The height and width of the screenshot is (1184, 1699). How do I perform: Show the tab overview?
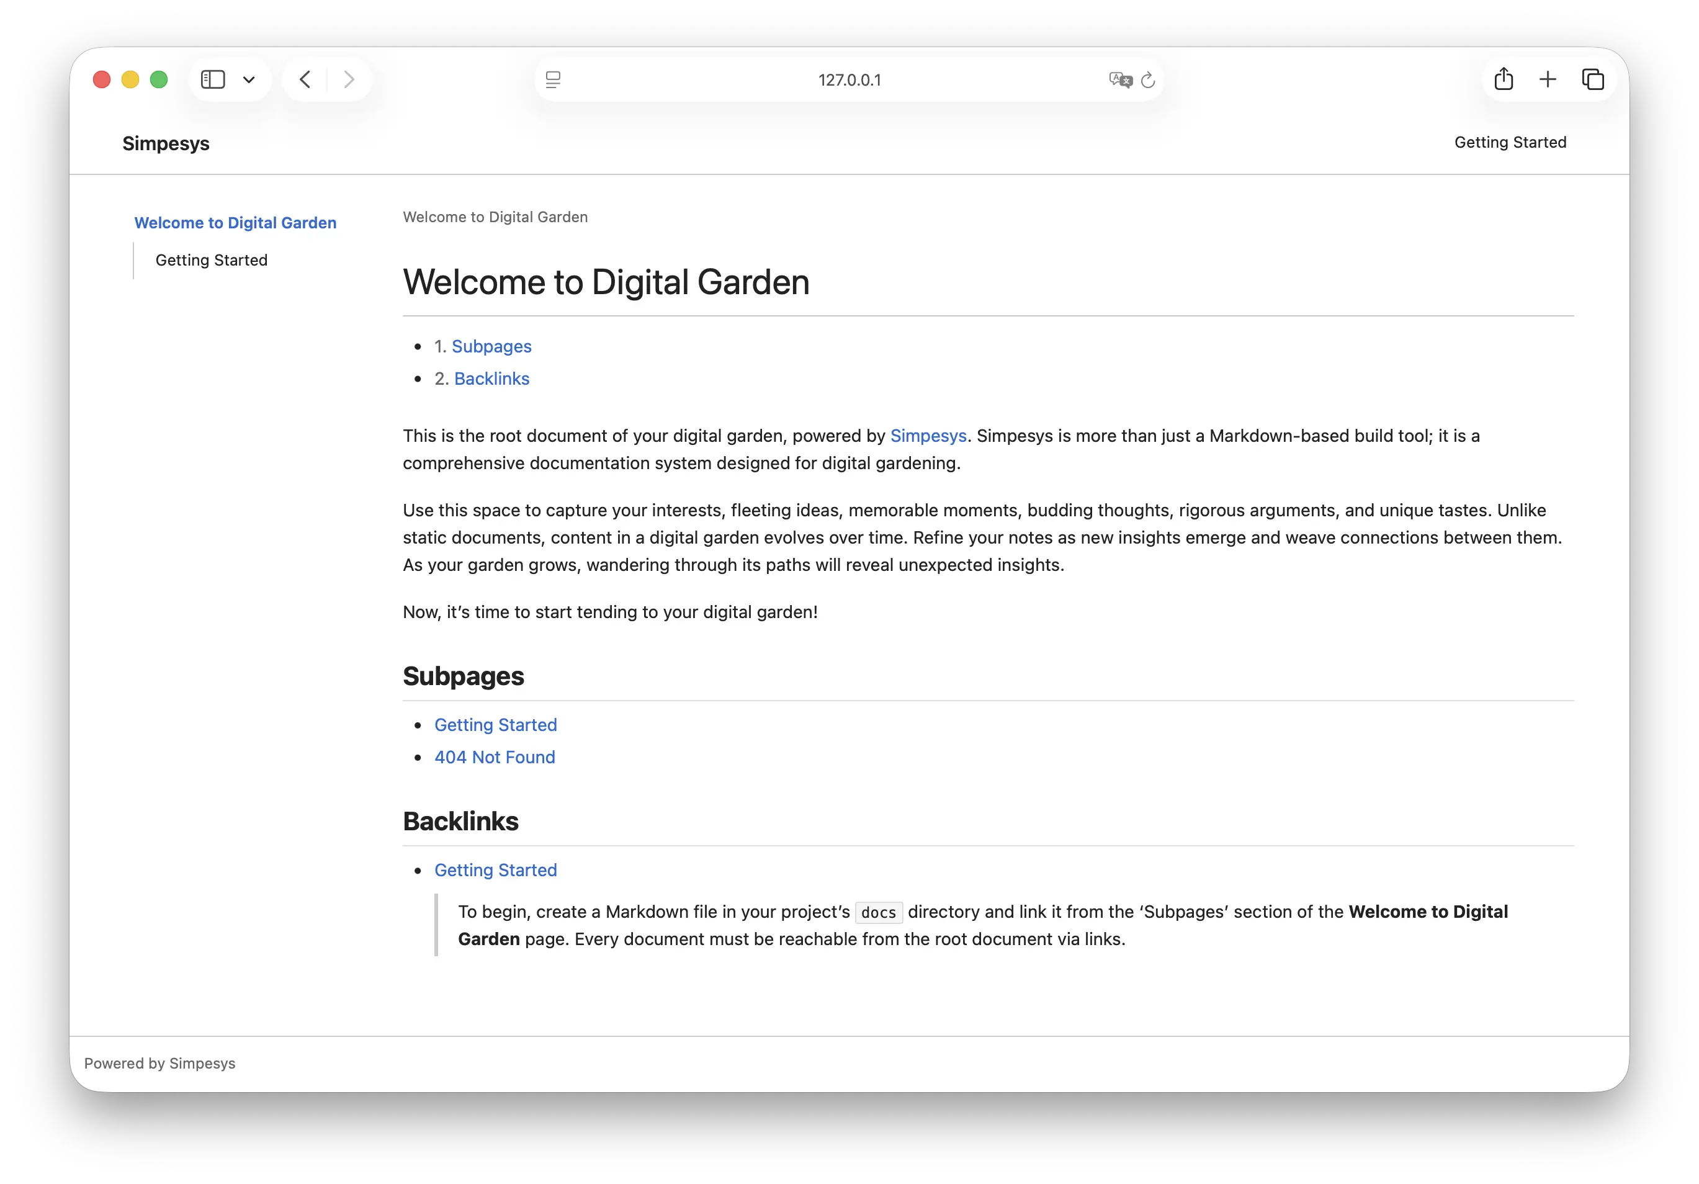point(1592,79)
